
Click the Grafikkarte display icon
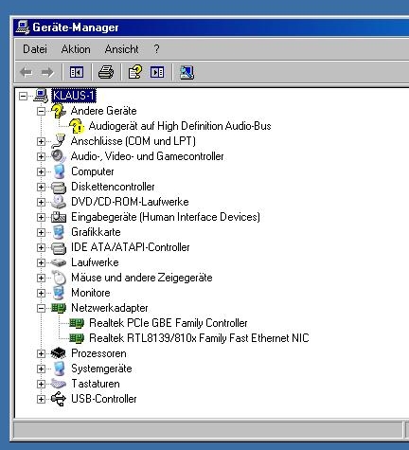(x=59, y=232)
